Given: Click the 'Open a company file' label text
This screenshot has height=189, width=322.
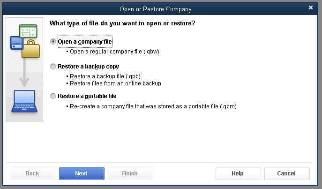Looking at the screenshot, I should (85, 42).
